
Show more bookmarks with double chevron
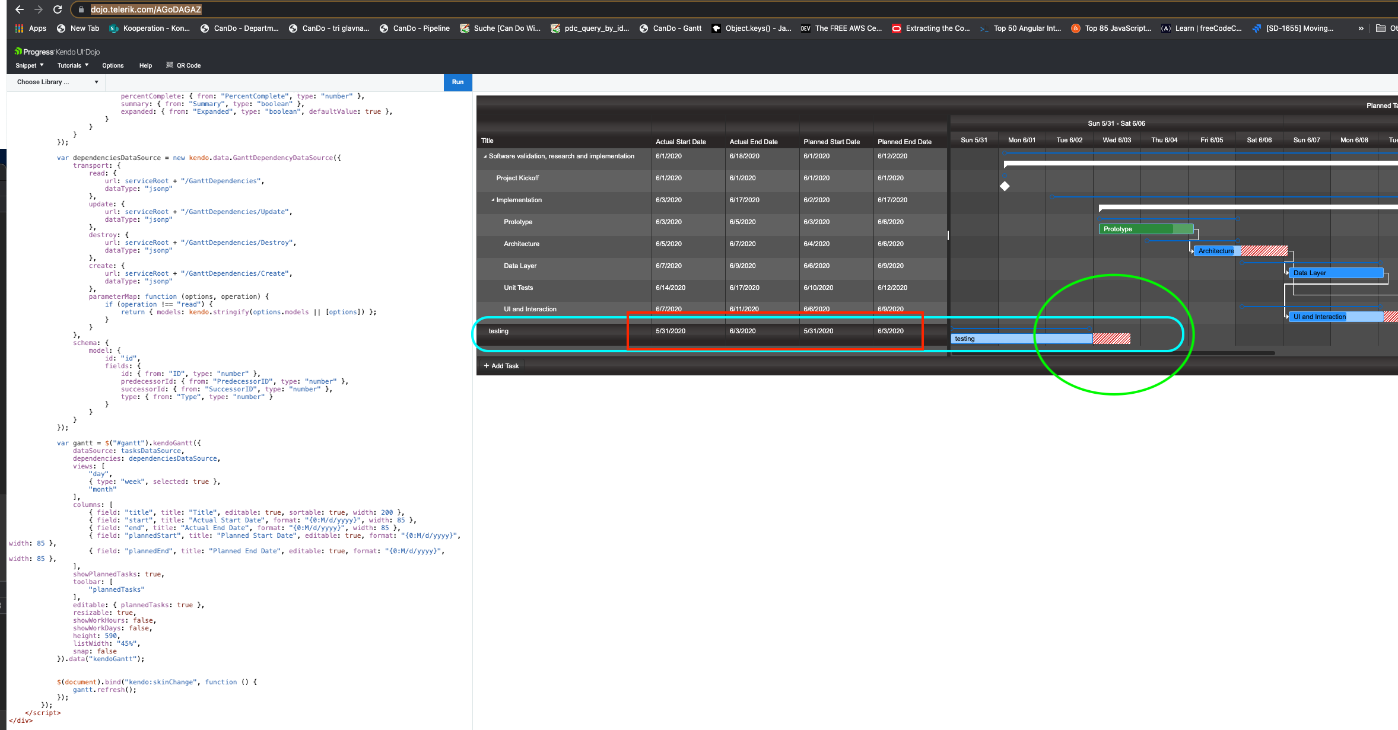pos(1361,28)
